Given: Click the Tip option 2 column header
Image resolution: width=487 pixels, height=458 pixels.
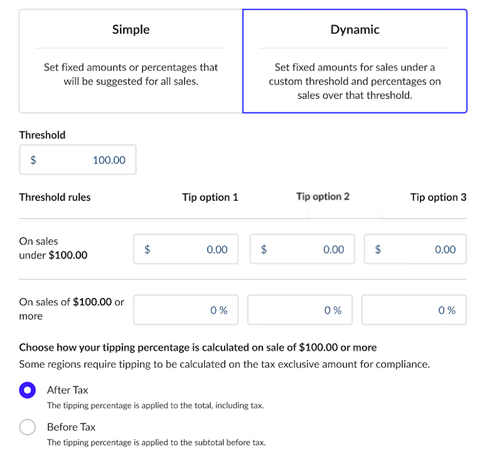Looking at the screenshot, I should [x=323, y=196].
